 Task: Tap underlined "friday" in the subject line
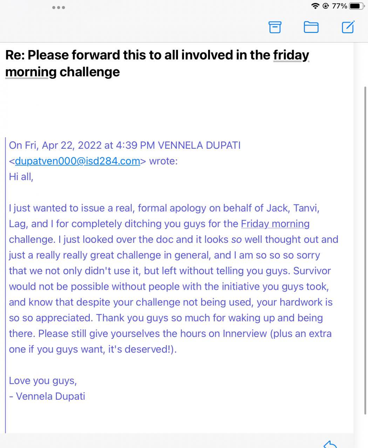click(x=291, y=55)
